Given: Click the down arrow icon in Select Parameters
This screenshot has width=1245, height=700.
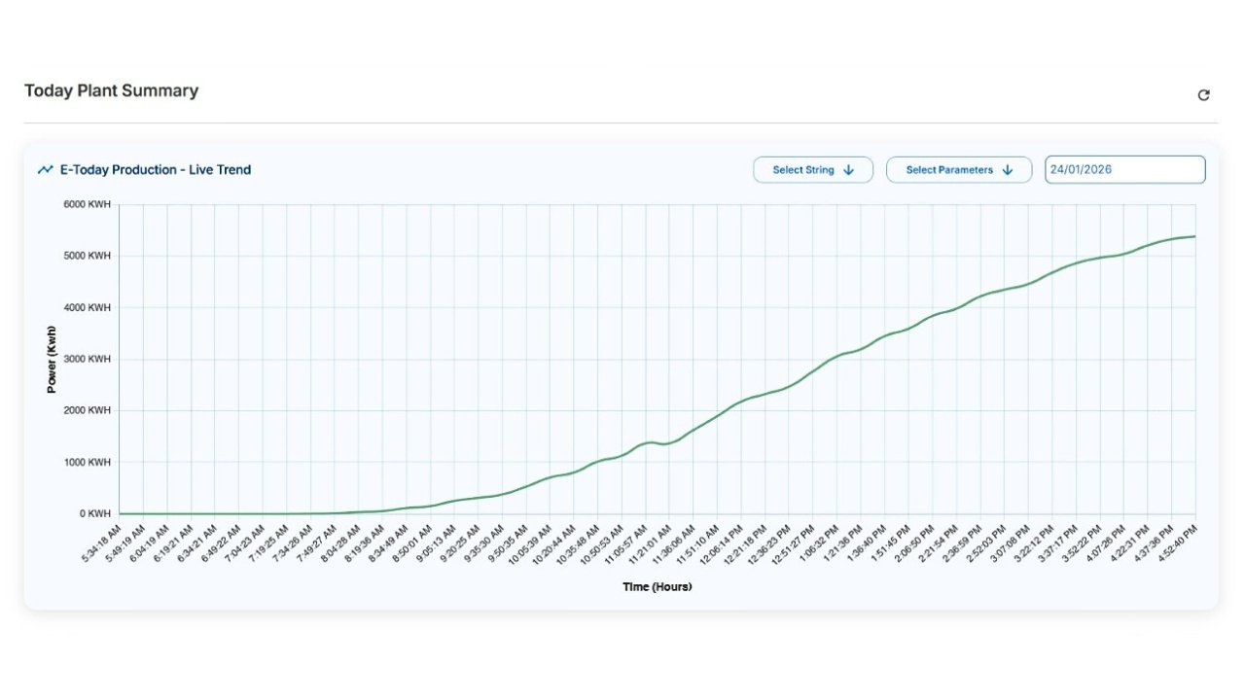Looking at the screenshot, I should (x=1008, y=170).
